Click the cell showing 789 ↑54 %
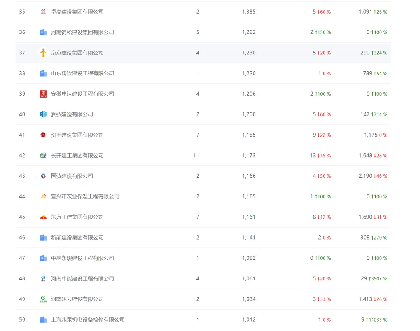This screenshot has height=331, width=420. [x=375, y=73]
